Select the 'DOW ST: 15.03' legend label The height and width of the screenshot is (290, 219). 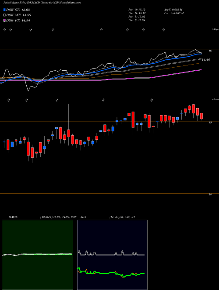pyautogui.click(x=18, y=10)
